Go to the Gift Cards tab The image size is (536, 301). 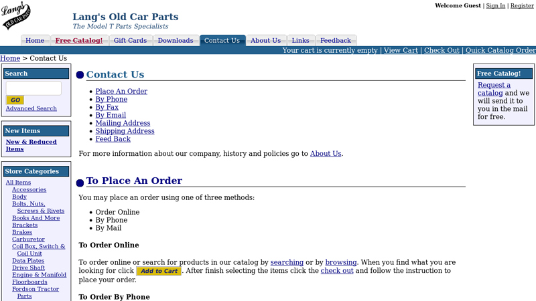pyautogui.click(x=130, y=40)
